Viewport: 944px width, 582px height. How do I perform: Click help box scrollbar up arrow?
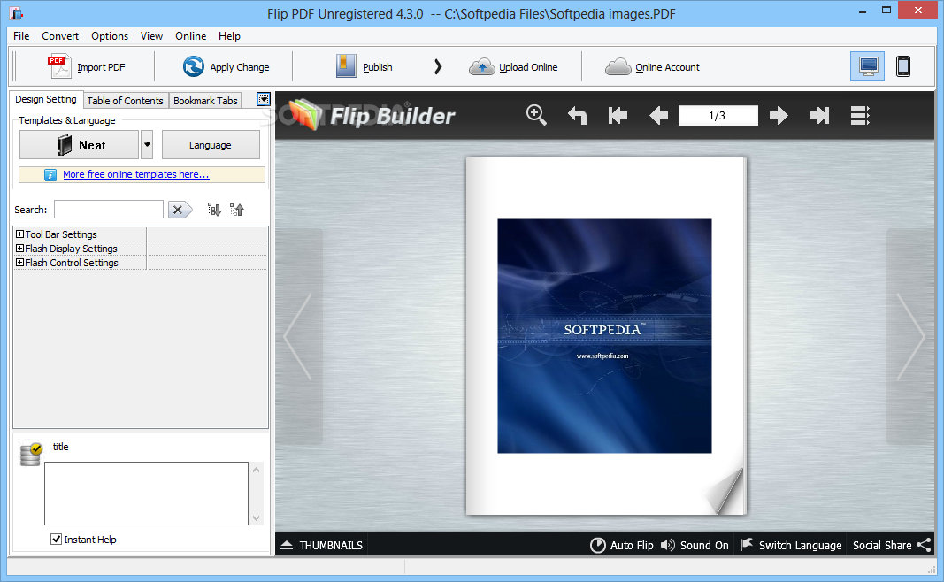256,470
